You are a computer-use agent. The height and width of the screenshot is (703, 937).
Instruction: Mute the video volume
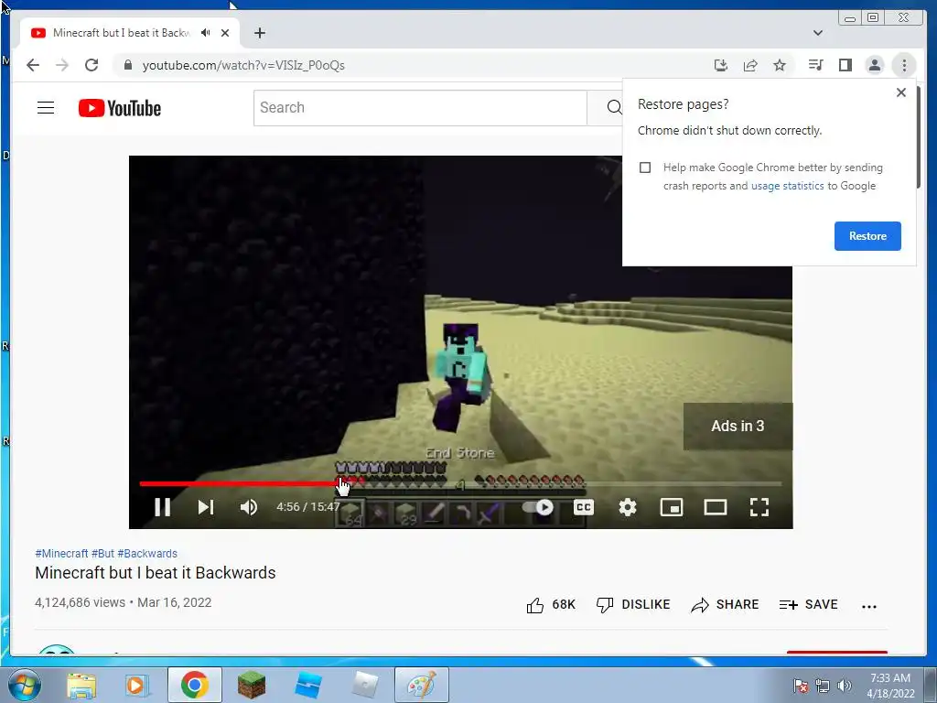pyautogui.click(x=249, y=507)
